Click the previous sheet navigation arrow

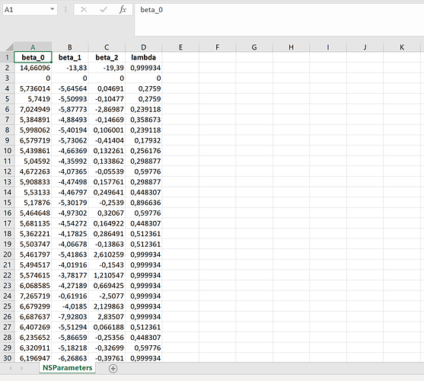[x=11, y=368]
